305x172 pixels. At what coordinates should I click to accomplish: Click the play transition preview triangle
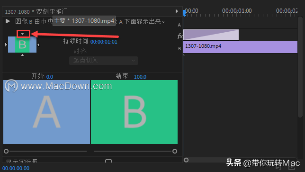(8, 21)
